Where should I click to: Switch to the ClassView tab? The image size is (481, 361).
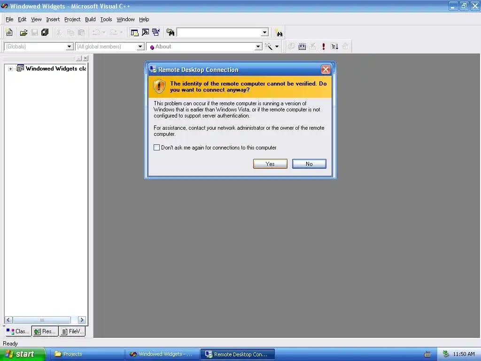(18, 331)
